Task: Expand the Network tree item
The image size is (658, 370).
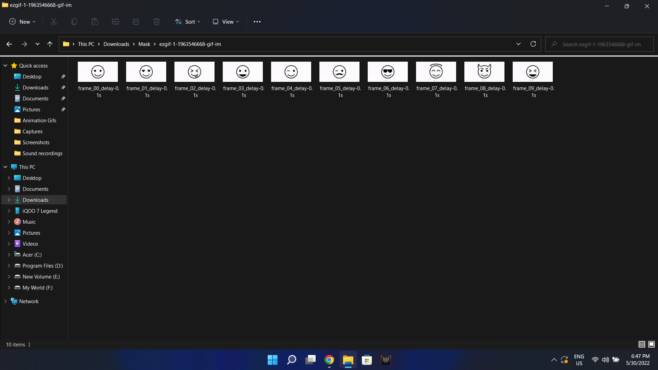Action: coord(5,301)
